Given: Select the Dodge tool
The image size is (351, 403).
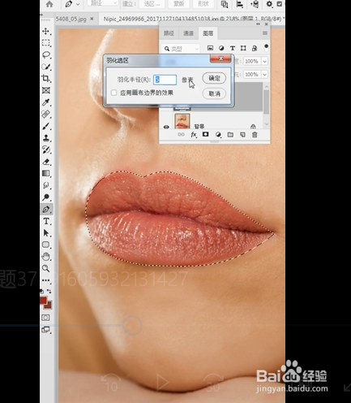Looking at the screenshot, I should click(x=46, y=197).
